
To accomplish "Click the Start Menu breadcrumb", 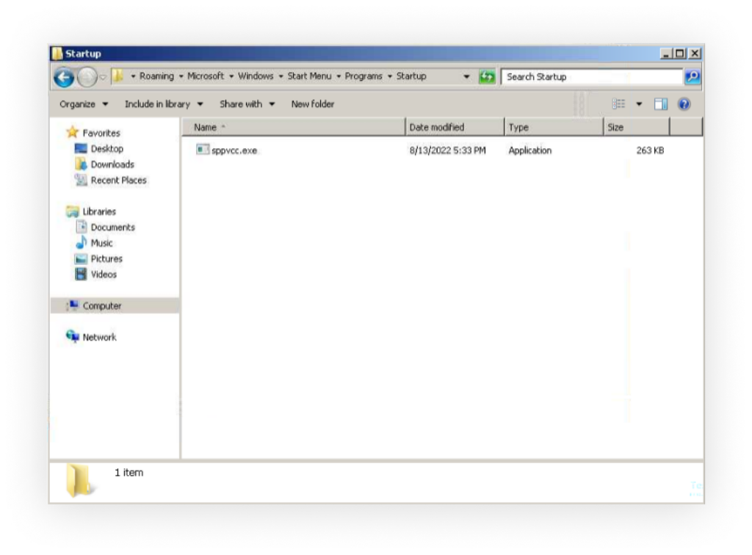I will point(309,76).
